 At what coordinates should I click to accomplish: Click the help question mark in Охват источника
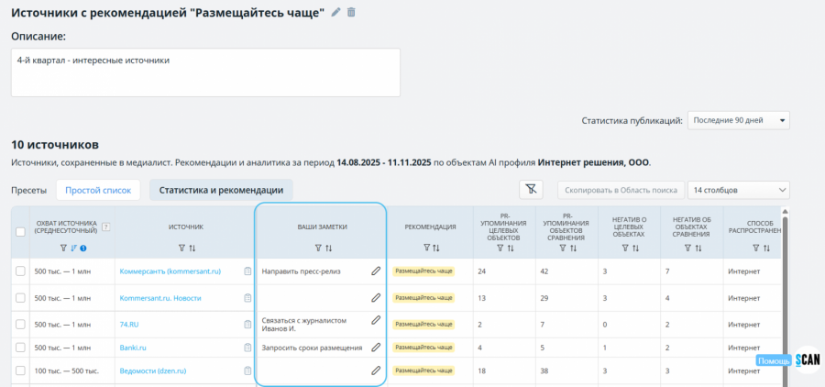[x=106, y=227]
